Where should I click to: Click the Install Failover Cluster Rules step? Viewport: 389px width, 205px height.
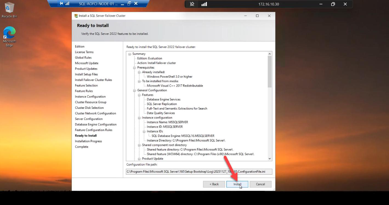pyautogui.click(x=93, y=80)
